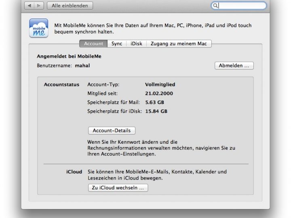Click the Angemeldet bei MobileMe heading
This screenshot has height=218, width=291.
click(x=69, y=57)
